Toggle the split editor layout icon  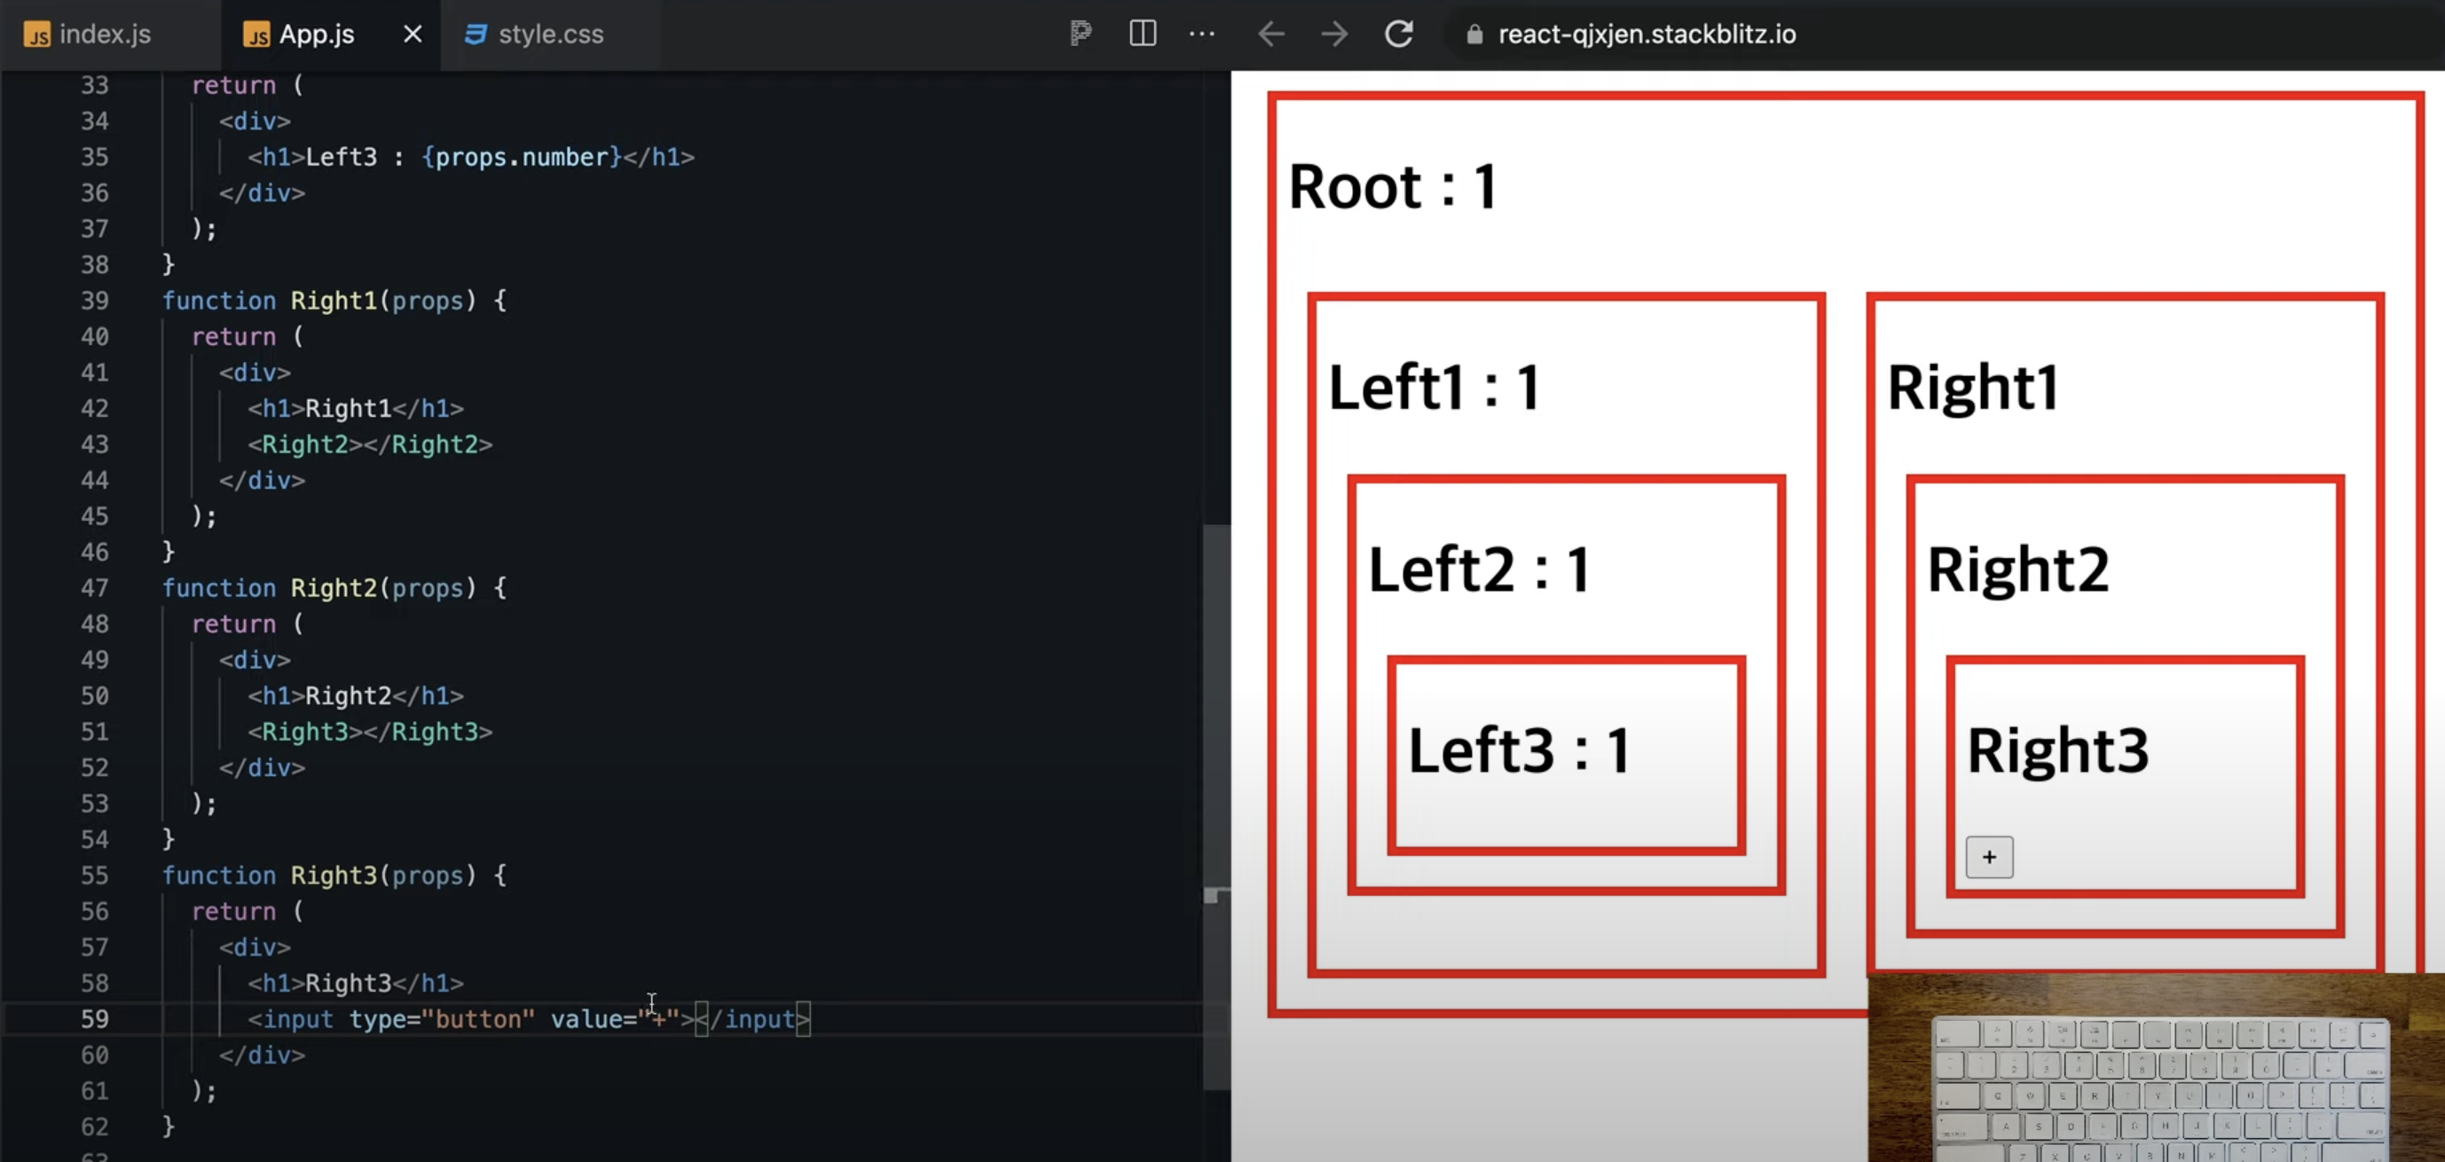point(1142,35)
